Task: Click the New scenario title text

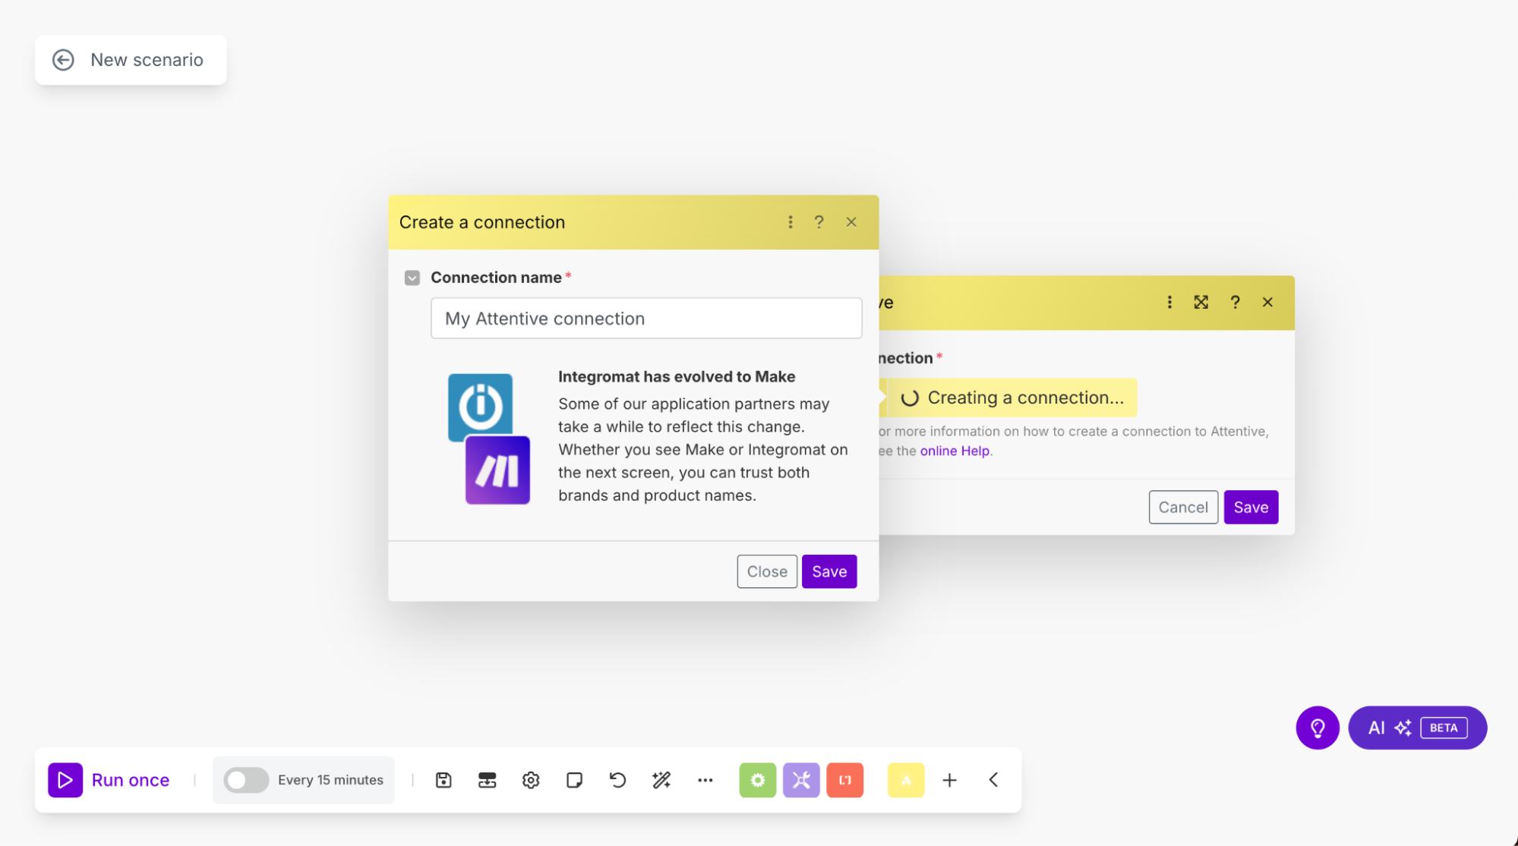Action: pos(147,60)
